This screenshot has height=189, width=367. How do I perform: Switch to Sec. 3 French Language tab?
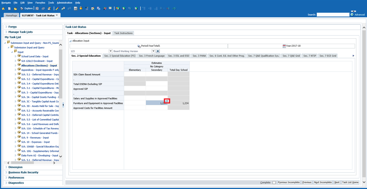tap(152, 56)
